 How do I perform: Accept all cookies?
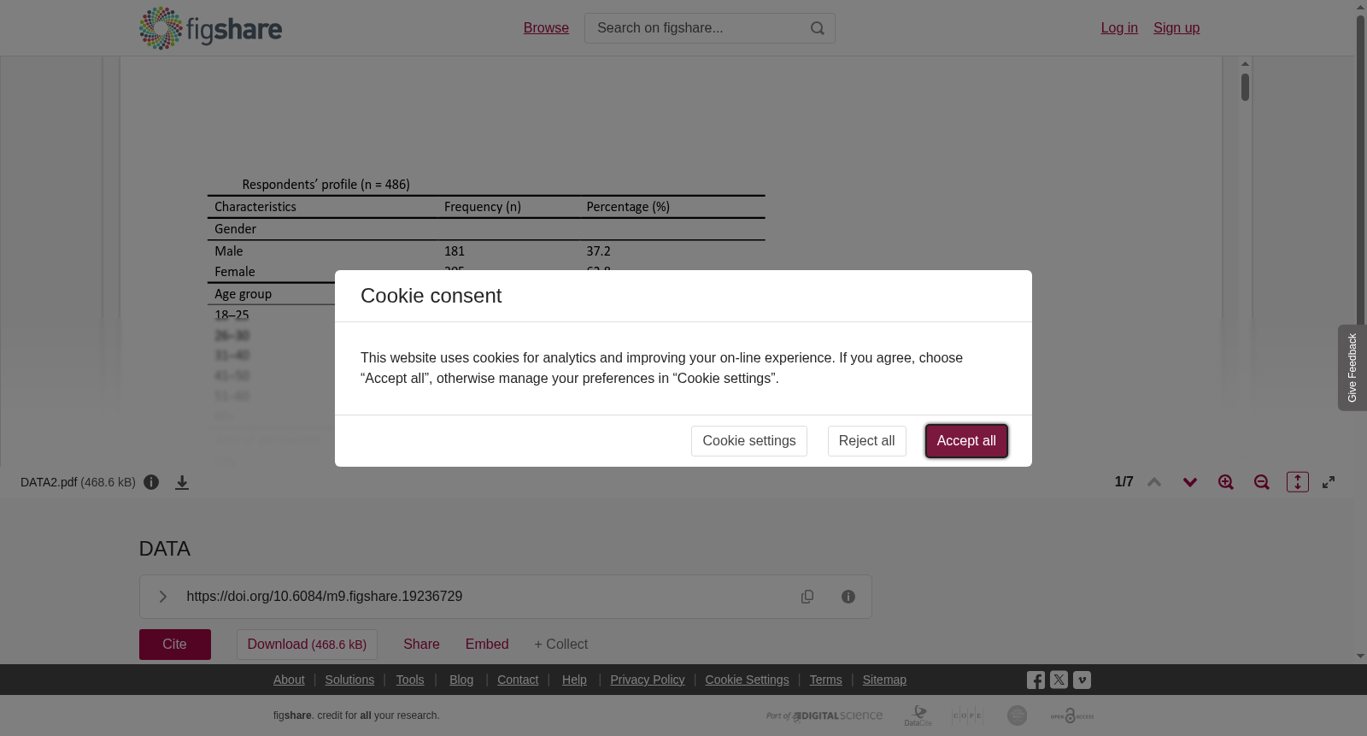pyautogui.click(x=966, y=441)
